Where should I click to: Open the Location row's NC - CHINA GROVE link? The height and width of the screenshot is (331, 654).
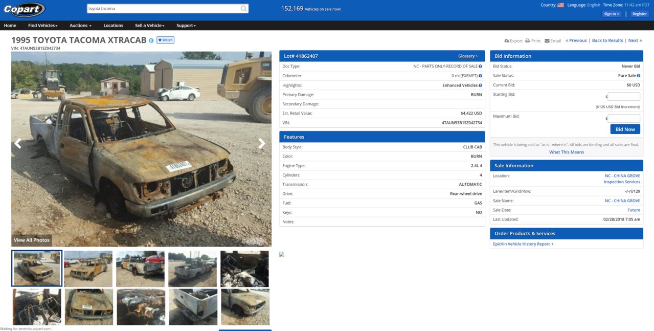[622, 175]
